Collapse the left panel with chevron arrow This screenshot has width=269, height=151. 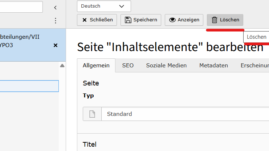[x=55, y=7]
